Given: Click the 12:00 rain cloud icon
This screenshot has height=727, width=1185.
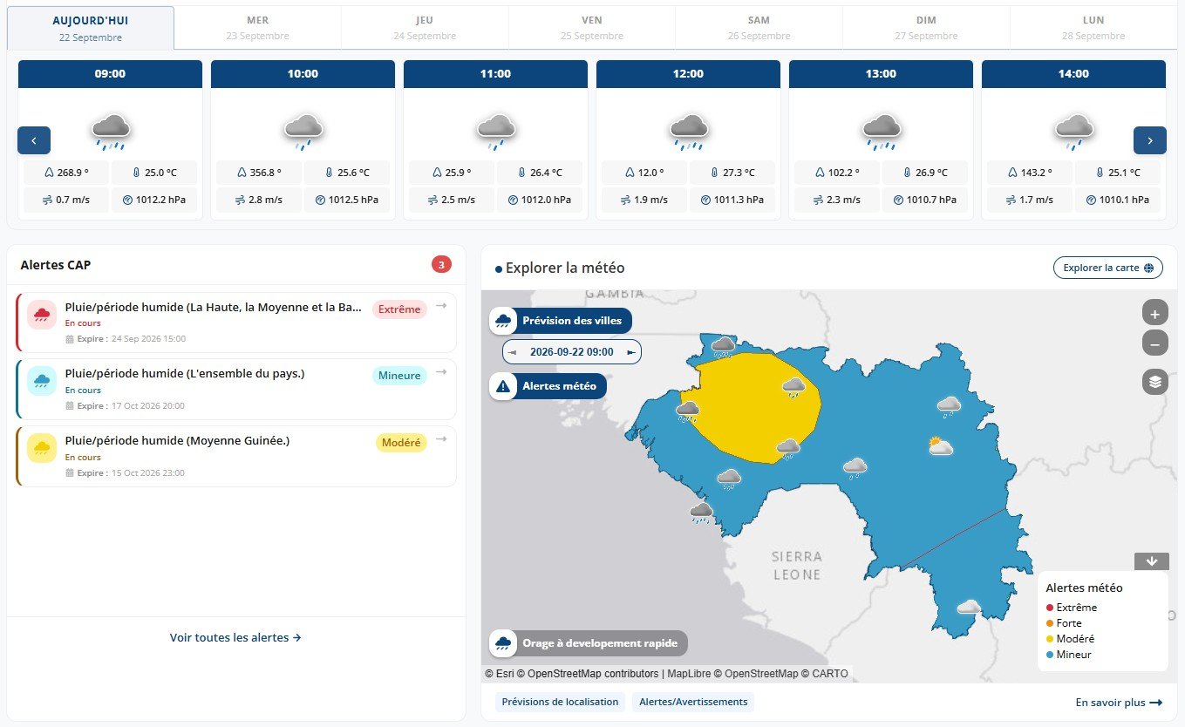Looking at the screenshot, I should pos(689,131).
